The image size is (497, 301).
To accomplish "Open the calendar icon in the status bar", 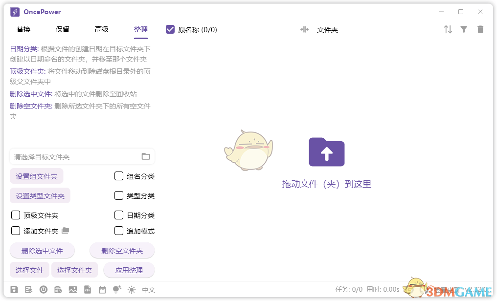I will [x=102, y=289].
